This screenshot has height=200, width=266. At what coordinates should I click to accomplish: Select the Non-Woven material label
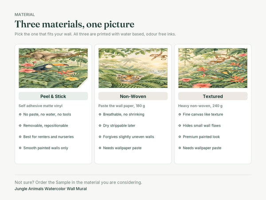[133, 96]
